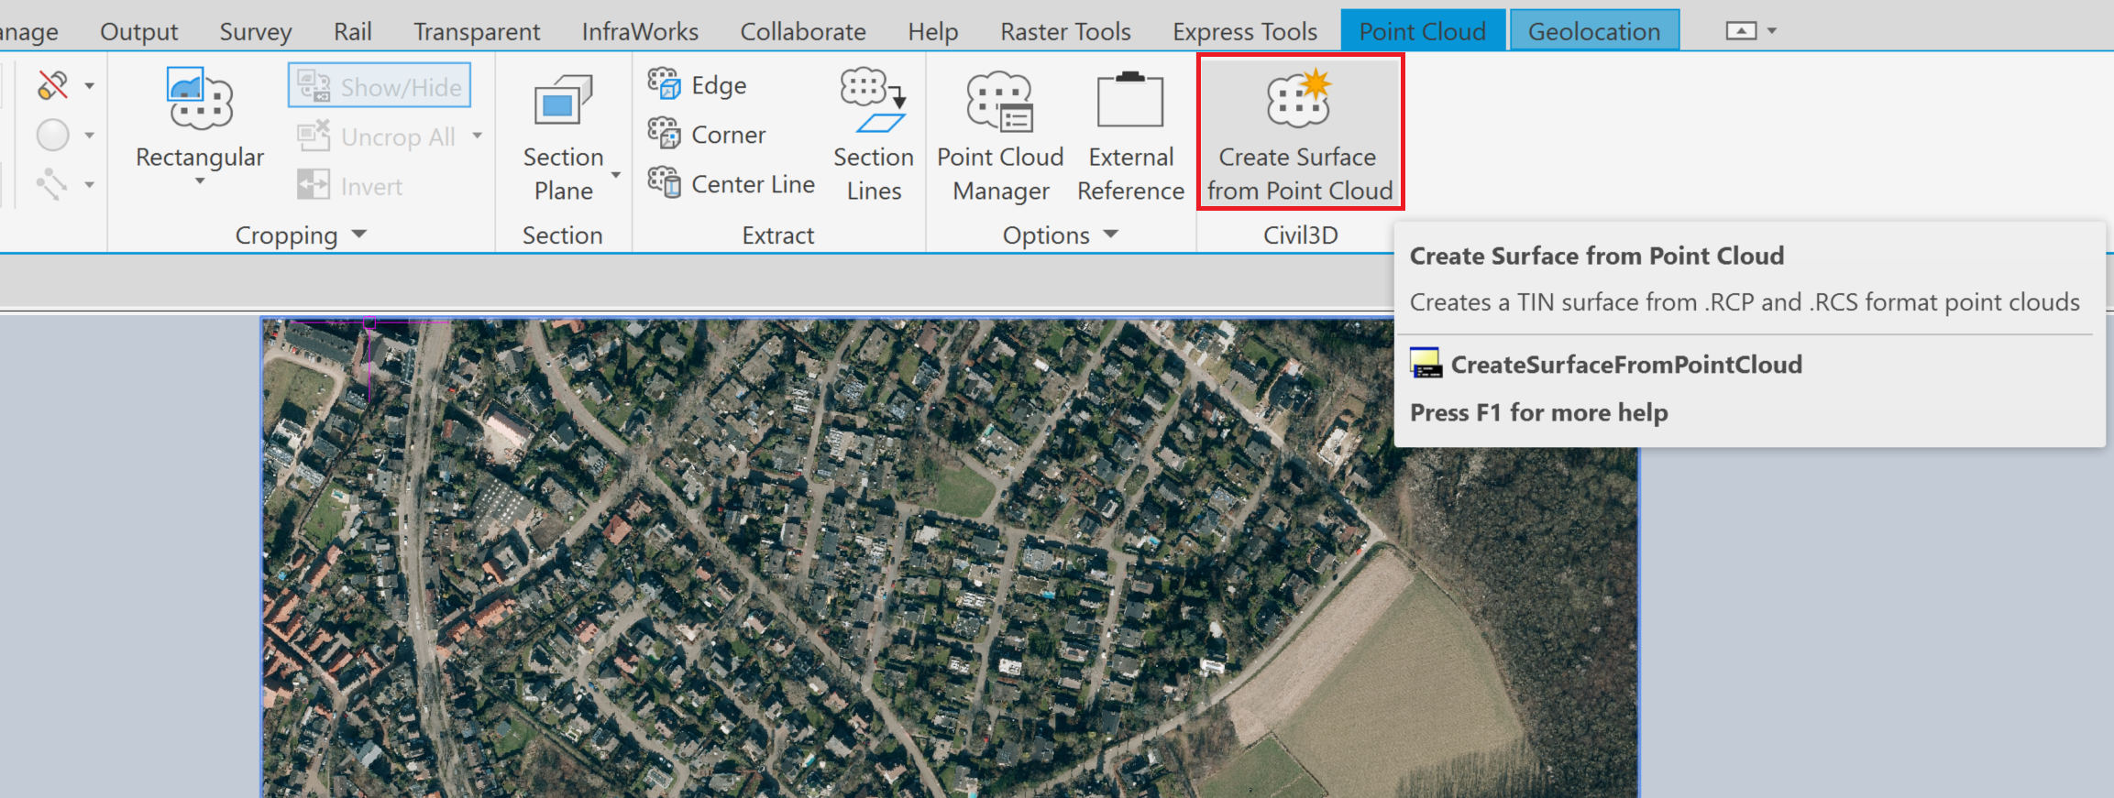Switch to the Output tab
The height and width of the screenshot is (798, 2114).
(139, 31)
